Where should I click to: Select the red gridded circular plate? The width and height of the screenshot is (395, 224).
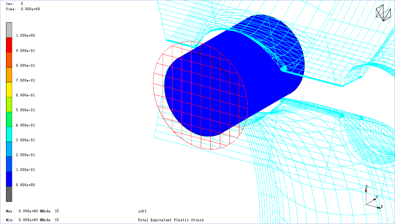[201, 95]
